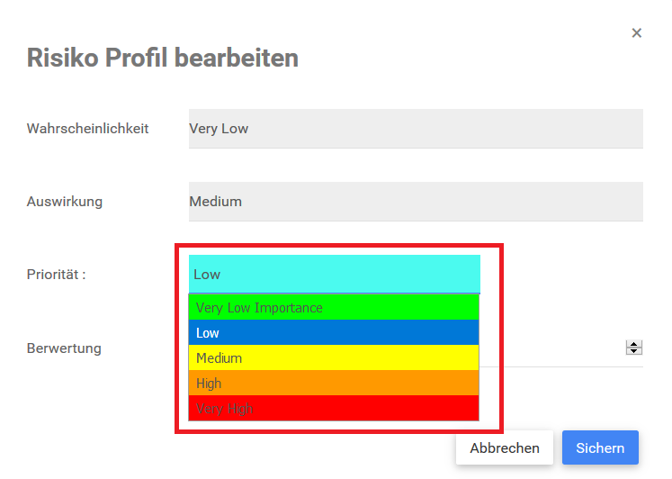
Task: Click the Auswirkung field showing Medium
Action: pos(416,202)
